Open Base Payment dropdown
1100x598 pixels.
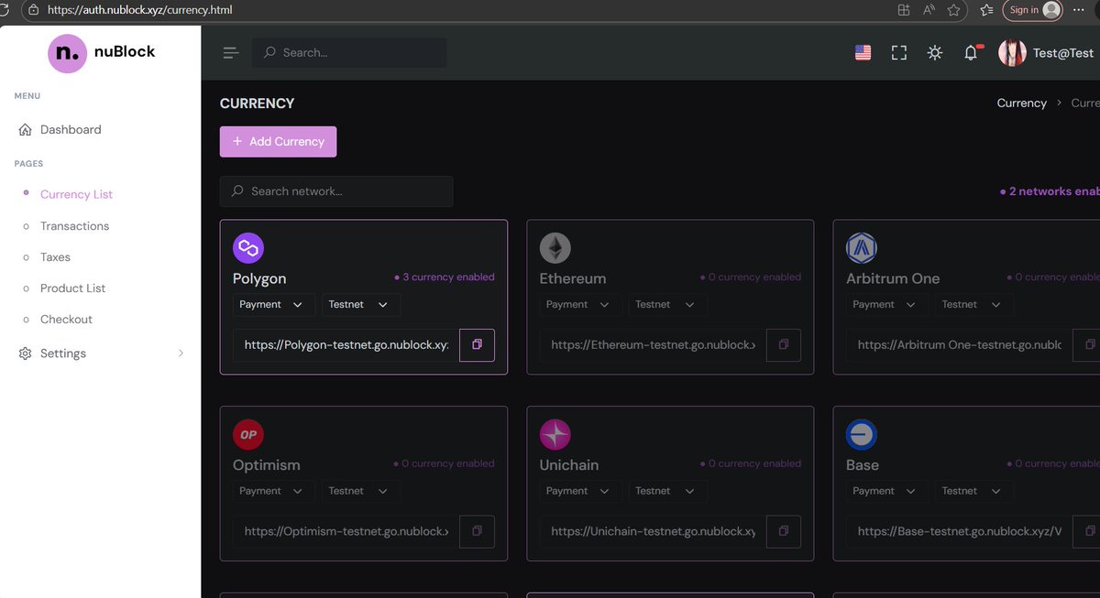pyautogui.click(x=886, y=492)
